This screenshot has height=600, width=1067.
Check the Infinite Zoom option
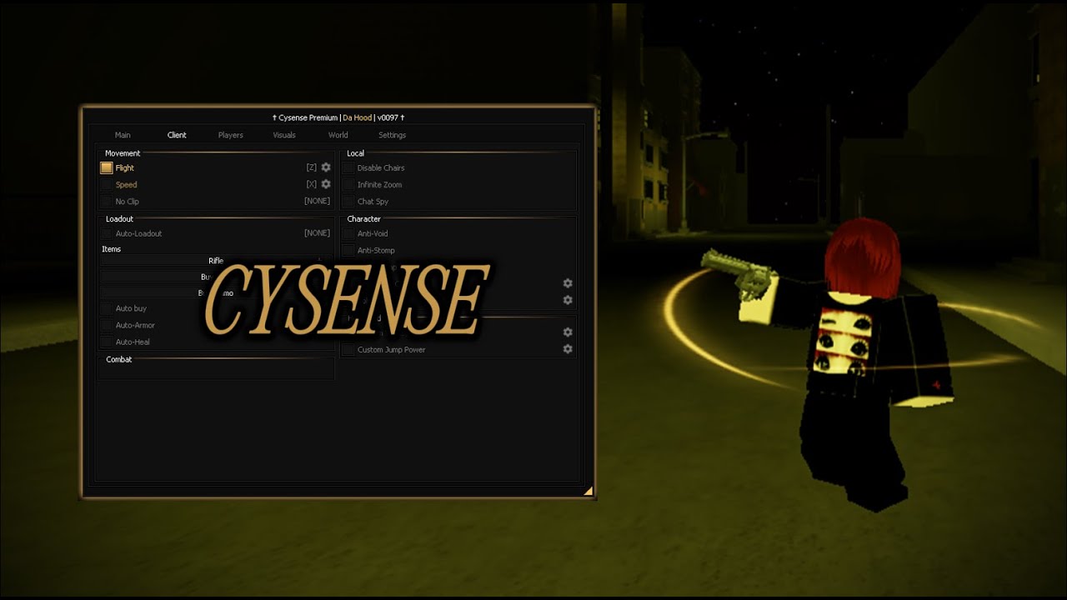click(348, 184)
